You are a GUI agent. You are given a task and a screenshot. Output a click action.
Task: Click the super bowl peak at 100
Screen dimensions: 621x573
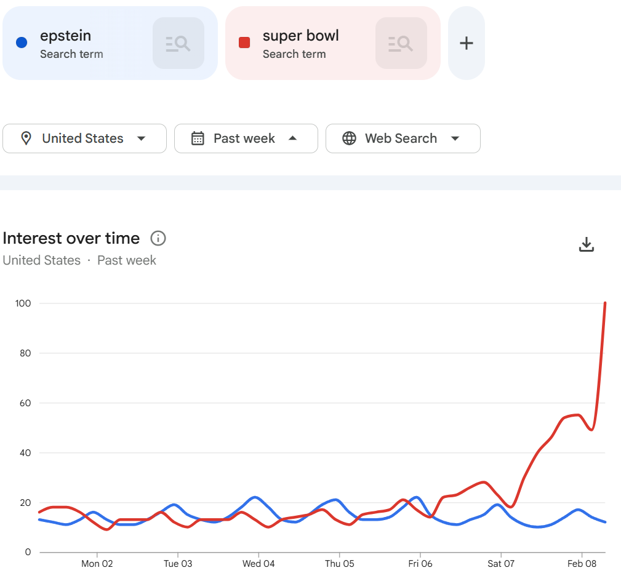click(606, 303)
